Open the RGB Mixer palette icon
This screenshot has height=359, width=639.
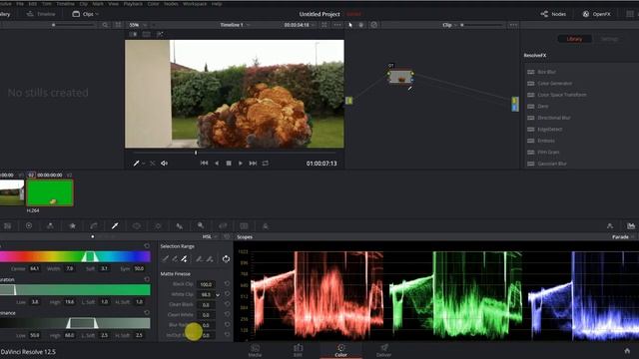50,226
